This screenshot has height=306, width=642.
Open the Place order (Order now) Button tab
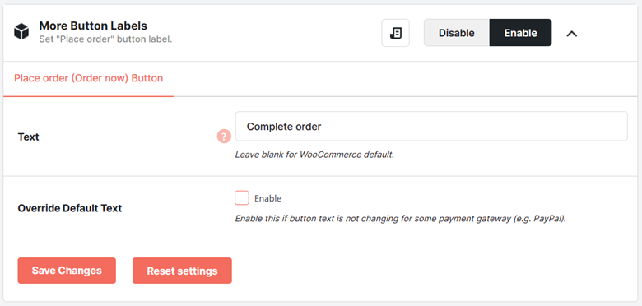point(88,78)
